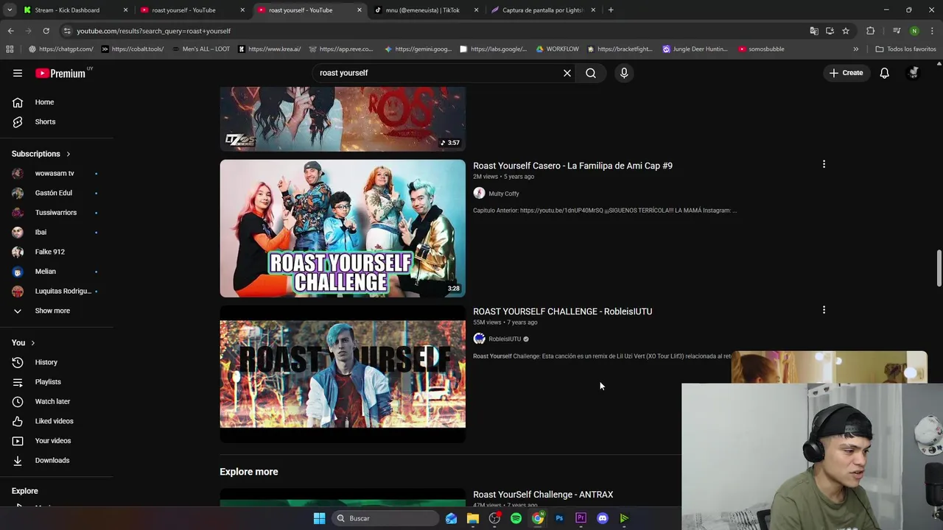Open the chatgpt.com bookmark
Viewport: 943px width, 530px height.
[x=61, y=49]
